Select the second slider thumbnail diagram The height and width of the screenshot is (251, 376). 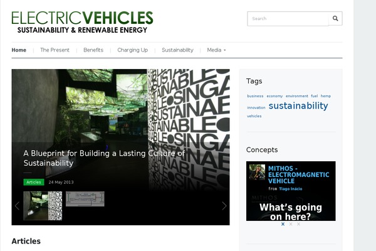coord(85,199)
